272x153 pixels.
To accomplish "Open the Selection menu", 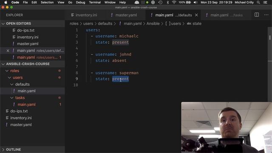I will pos(47,3).
